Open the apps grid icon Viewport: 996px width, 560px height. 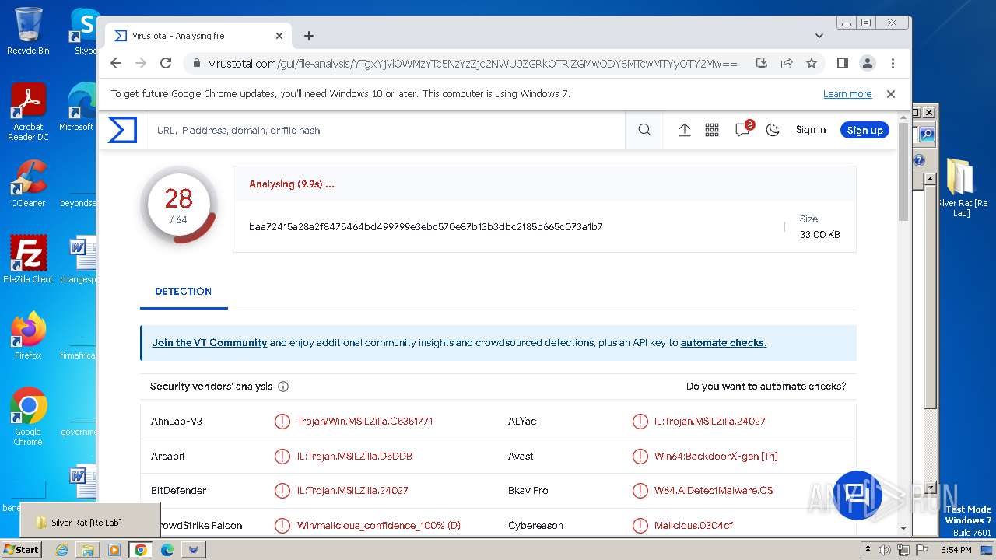712,130
